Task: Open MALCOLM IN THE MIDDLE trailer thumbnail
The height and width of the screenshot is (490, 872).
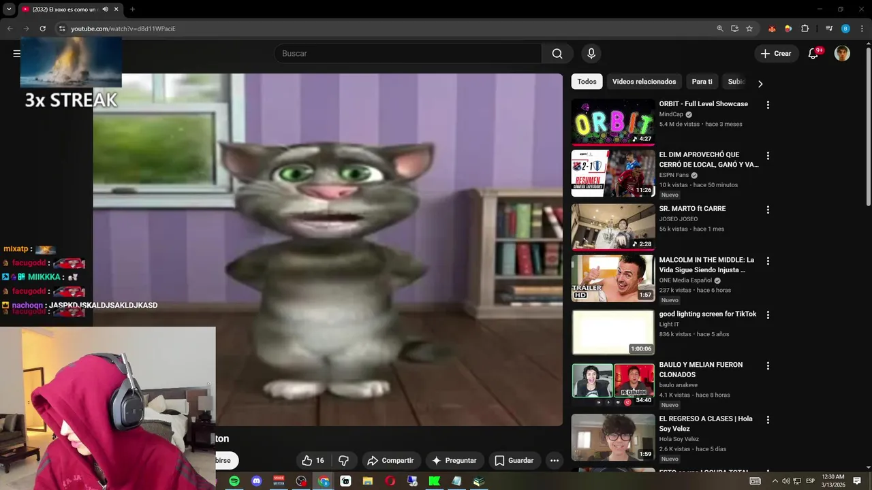Action: [613, 278]
